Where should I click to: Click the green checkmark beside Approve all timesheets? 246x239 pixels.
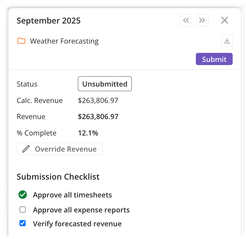coord(22,195)
